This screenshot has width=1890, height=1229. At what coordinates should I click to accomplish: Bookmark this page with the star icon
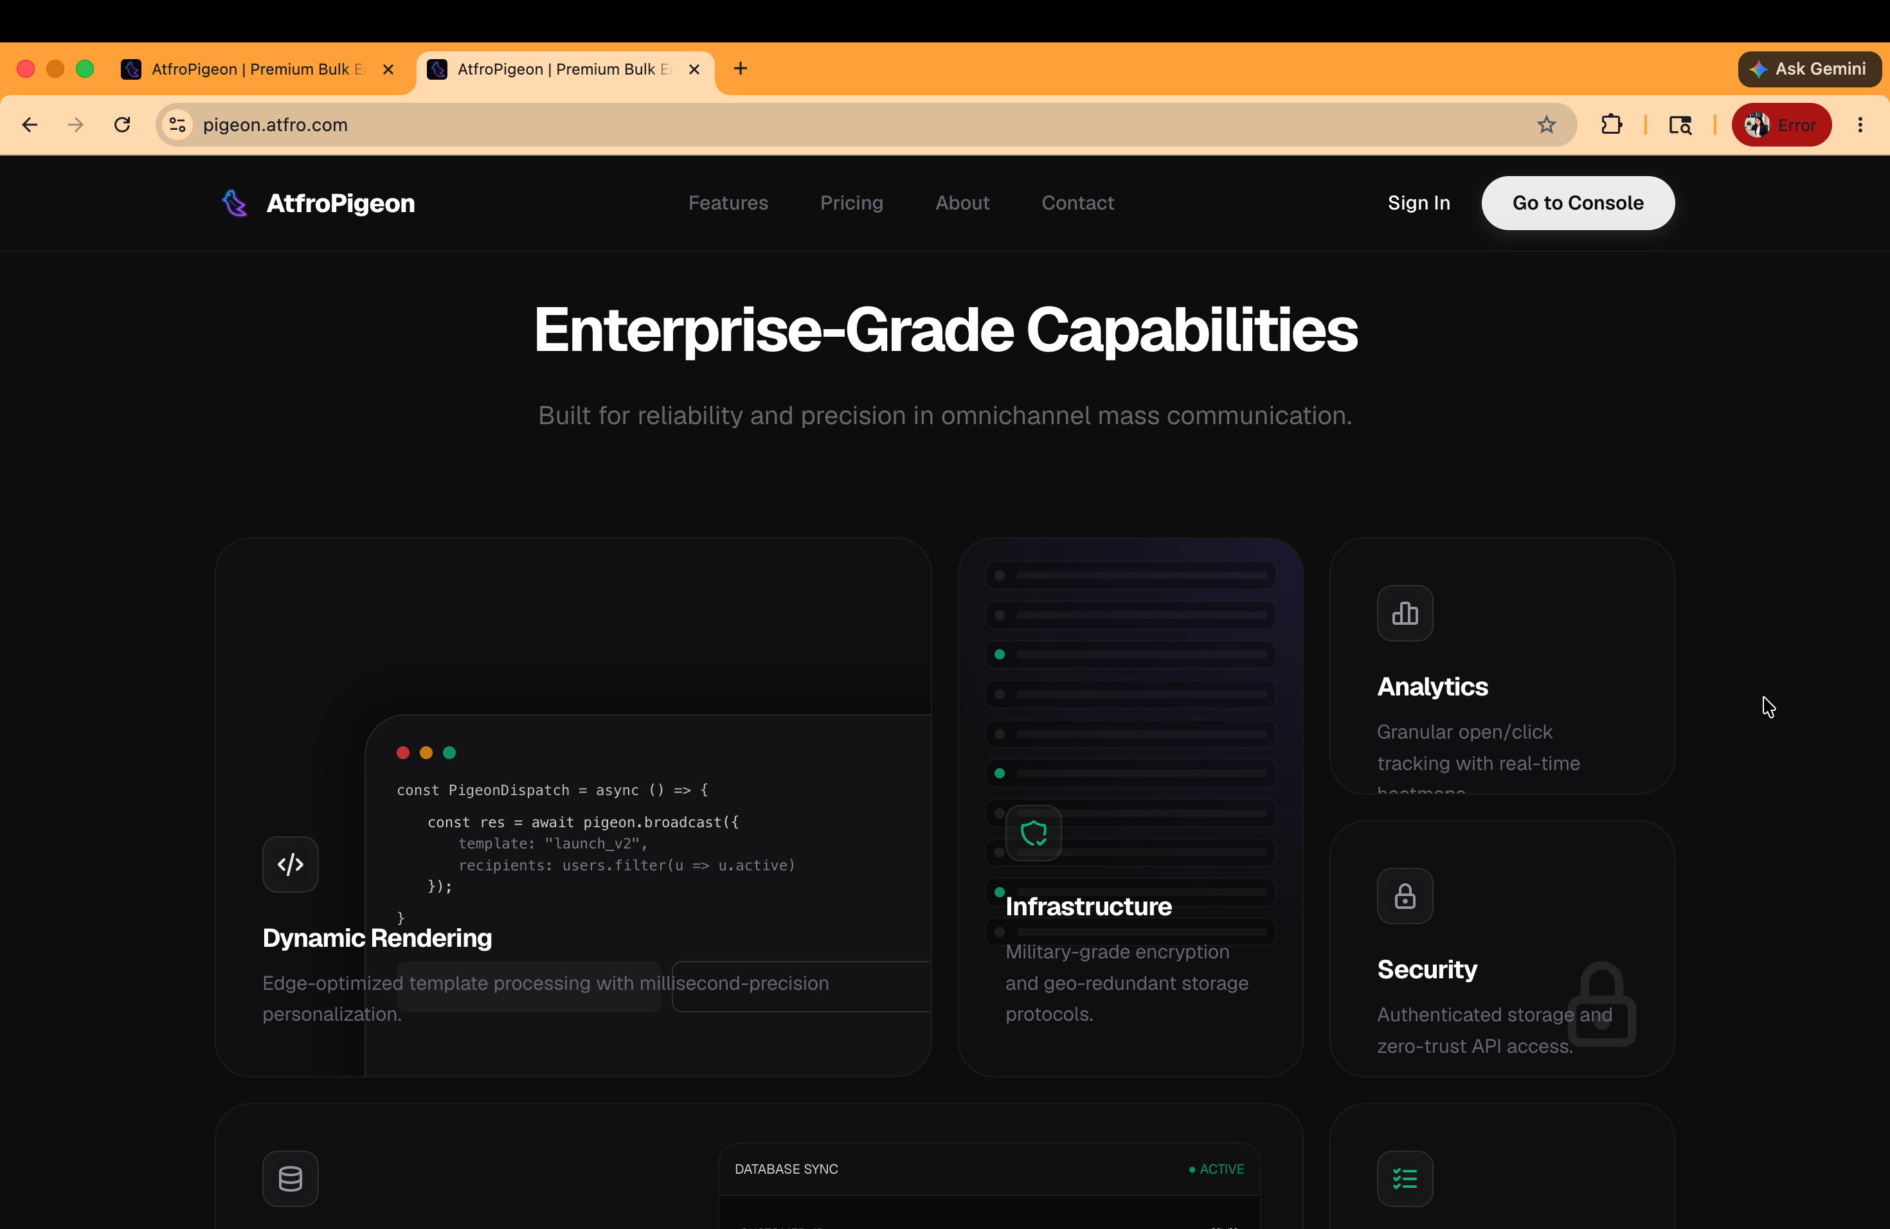click(x=1545, y=125)
